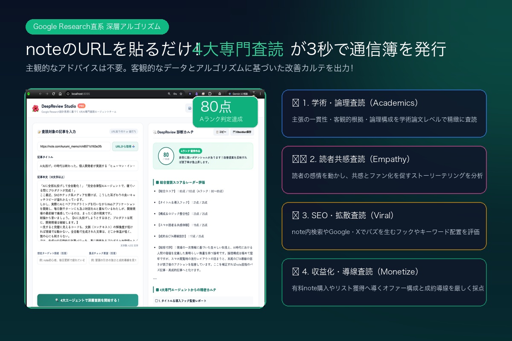This screenshot has width=512, height=341.
Task: Click the 4大専門エージェントからの精密カルテ heading
Action: pyautogui.click(x=185, y=290)
